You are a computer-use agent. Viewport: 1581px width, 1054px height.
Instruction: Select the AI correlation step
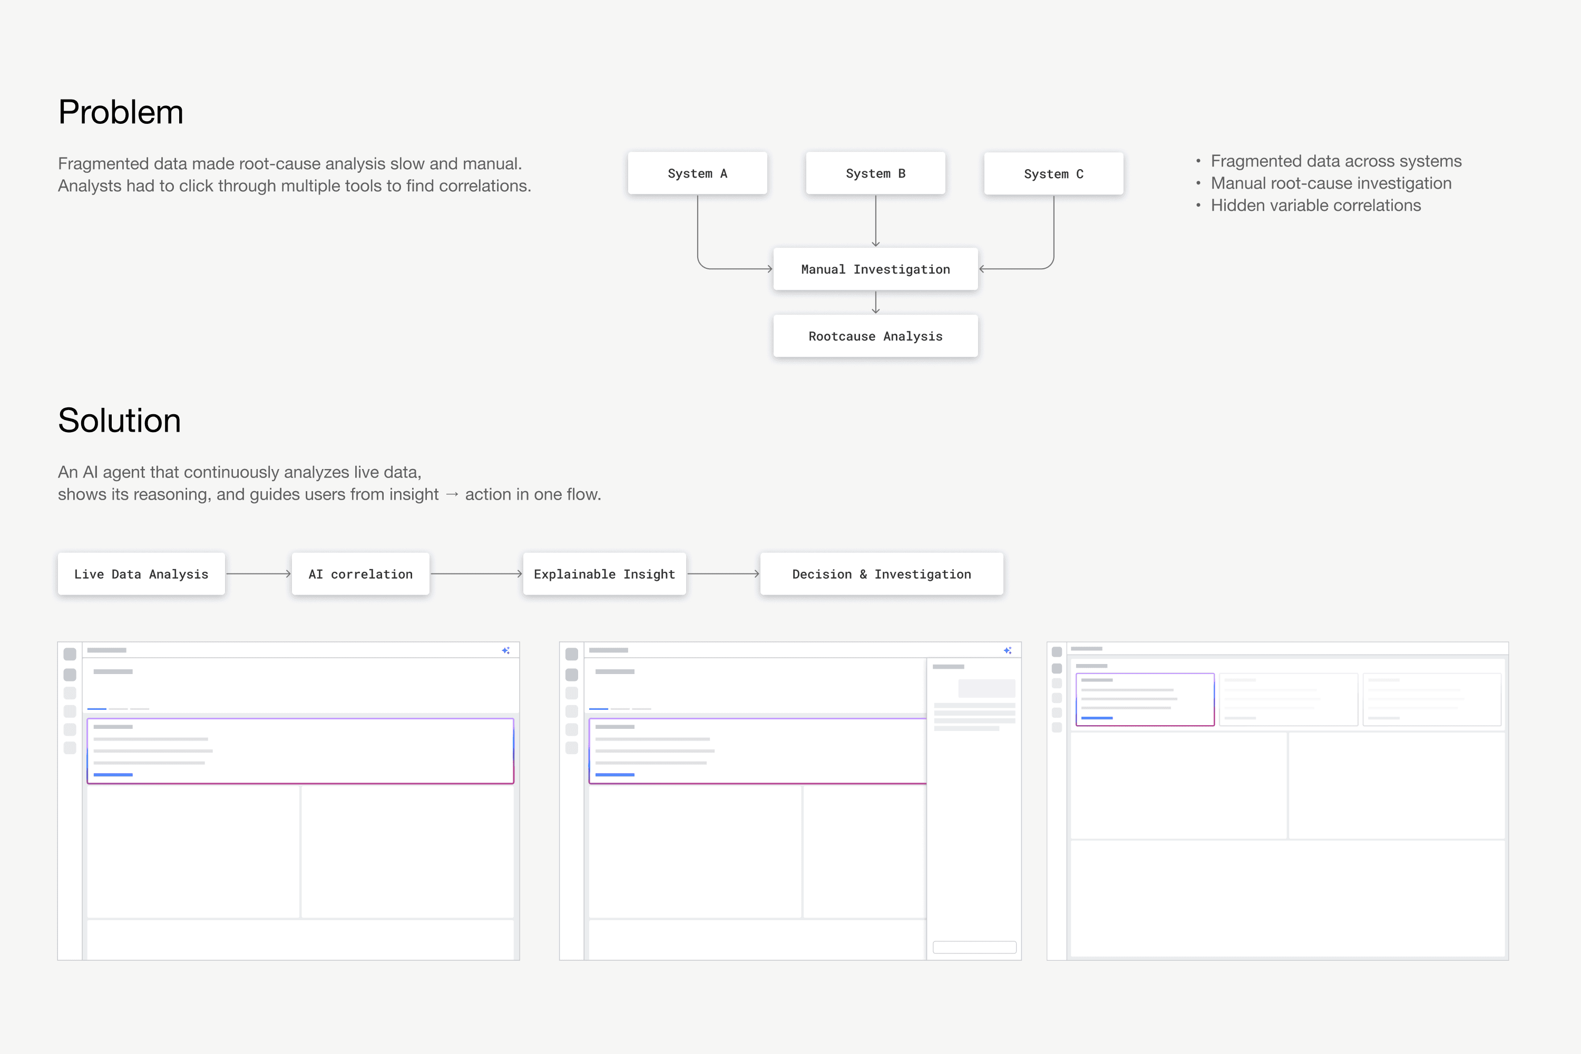[x=360, y=574]
